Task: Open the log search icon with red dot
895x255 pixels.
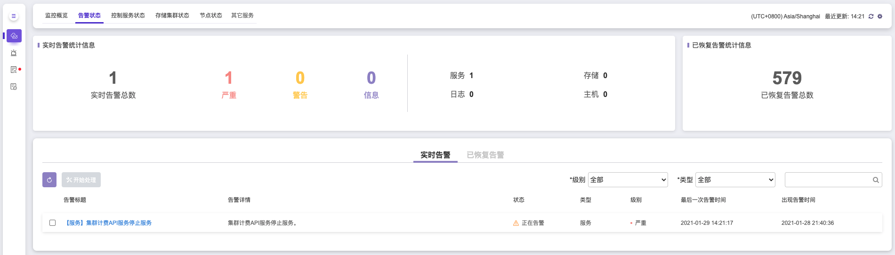Action: 14,70
